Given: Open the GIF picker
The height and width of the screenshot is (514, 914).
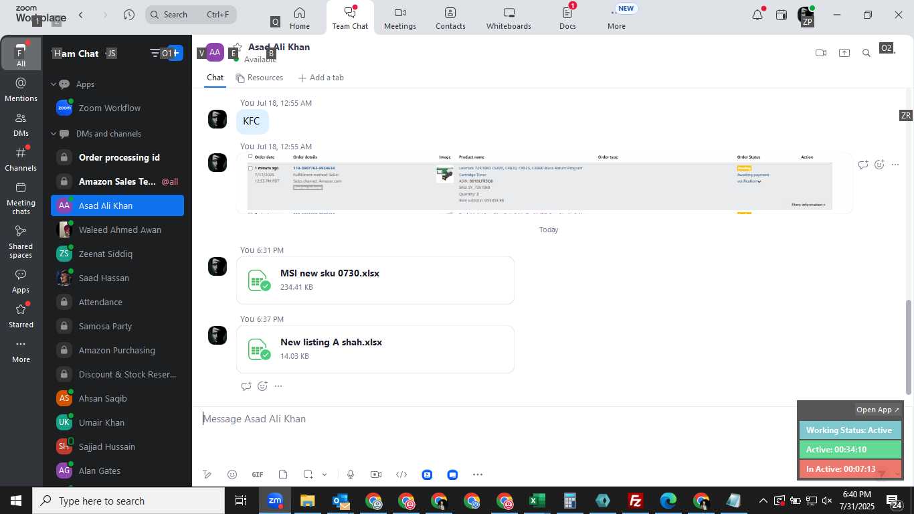Looking at the screenshot, I should 258,475.
